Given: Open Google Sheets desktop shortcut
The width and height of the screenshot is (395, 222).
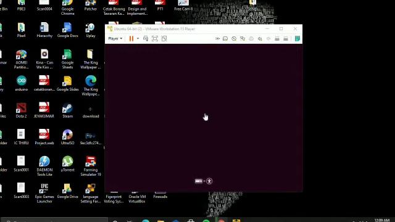Looking at the screenshot, I should (67, 59).
